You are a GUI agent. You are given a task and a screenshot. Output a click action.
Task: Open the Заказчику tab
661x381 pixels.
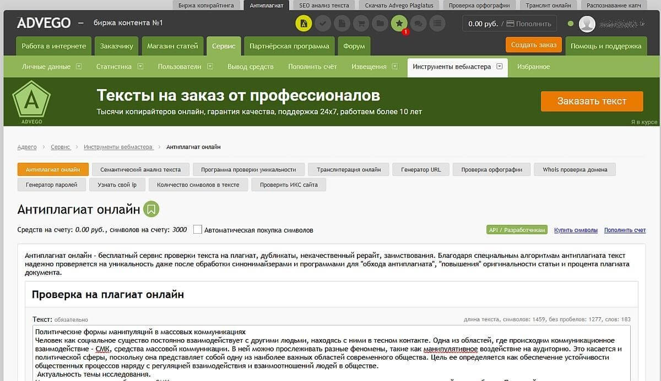[x=117, y=46]
